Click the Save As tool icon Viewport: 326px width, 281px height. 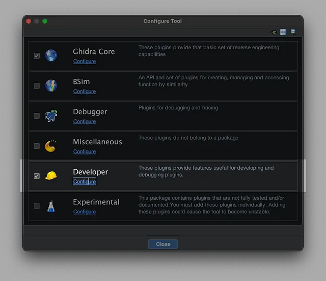pyautogui.click(x=293, y=32)
